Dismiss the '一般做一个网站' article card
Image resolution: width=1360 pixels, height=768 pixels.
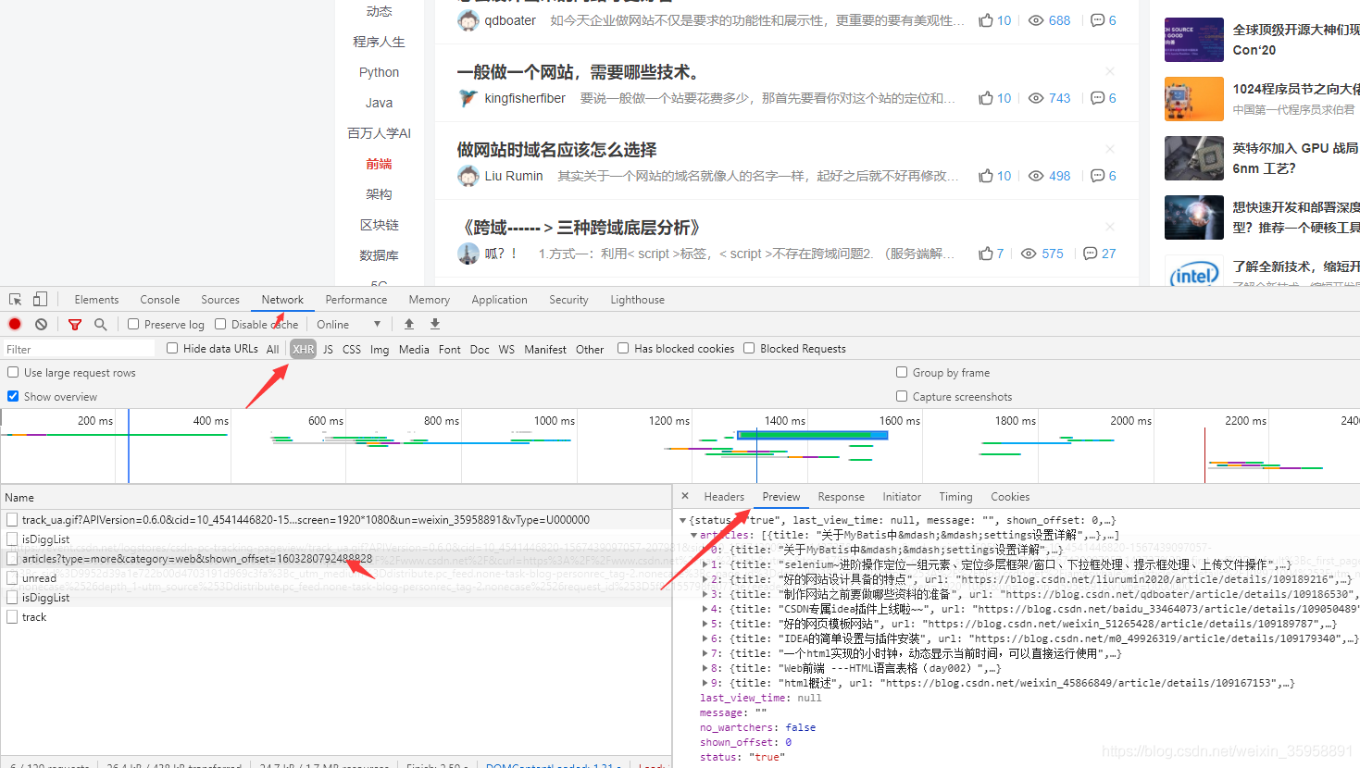point(1110,71)
